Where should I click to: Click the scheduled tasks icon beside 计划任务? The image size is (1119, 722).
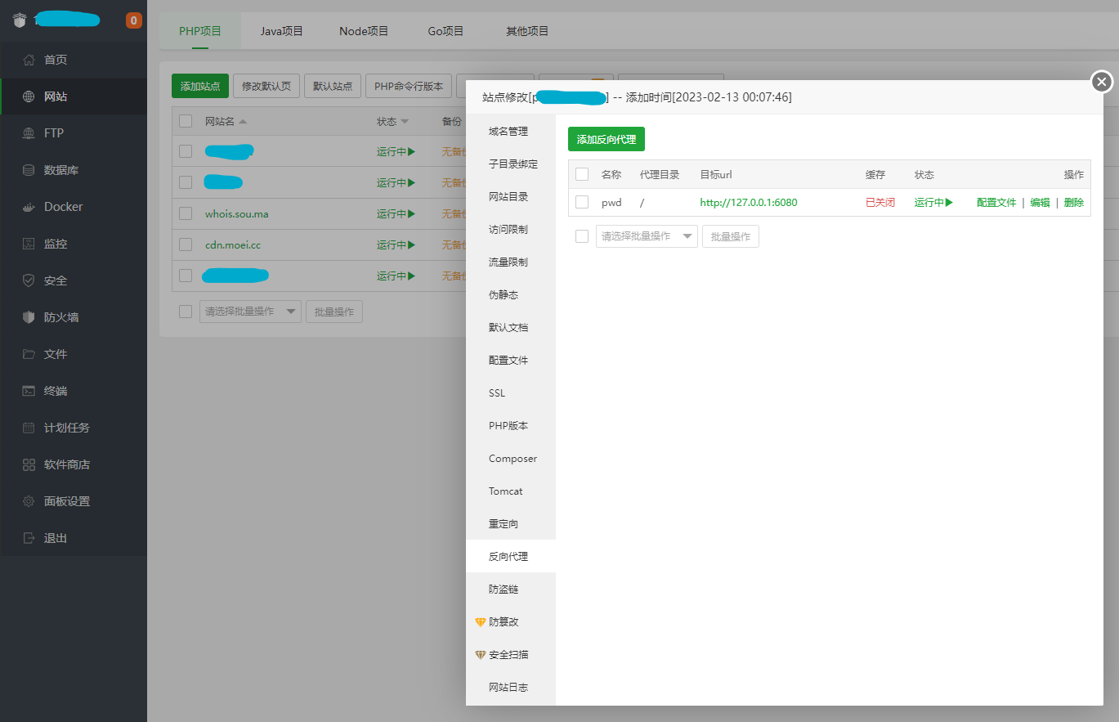click(29, 428)
